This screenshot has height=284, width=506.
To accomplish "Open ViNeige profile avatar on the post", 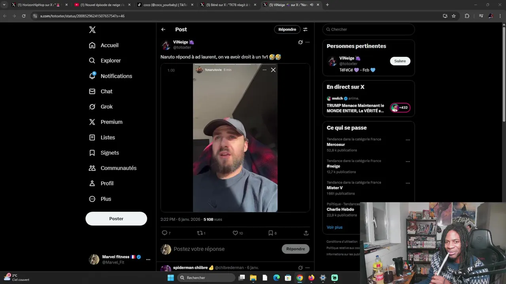I will click(166, 45).
